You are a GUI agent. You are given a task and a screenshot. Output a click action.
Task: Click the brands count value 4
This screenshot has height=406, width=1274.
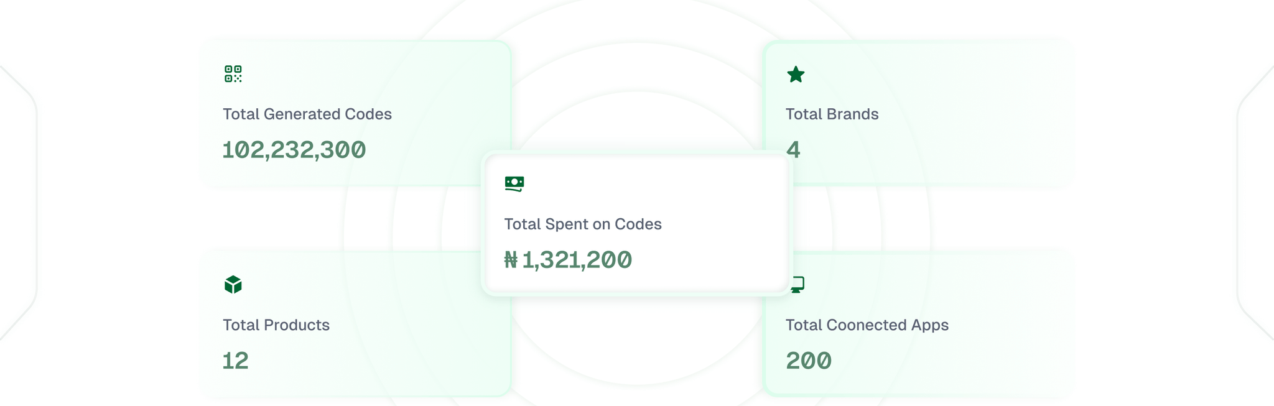[793, 150]
